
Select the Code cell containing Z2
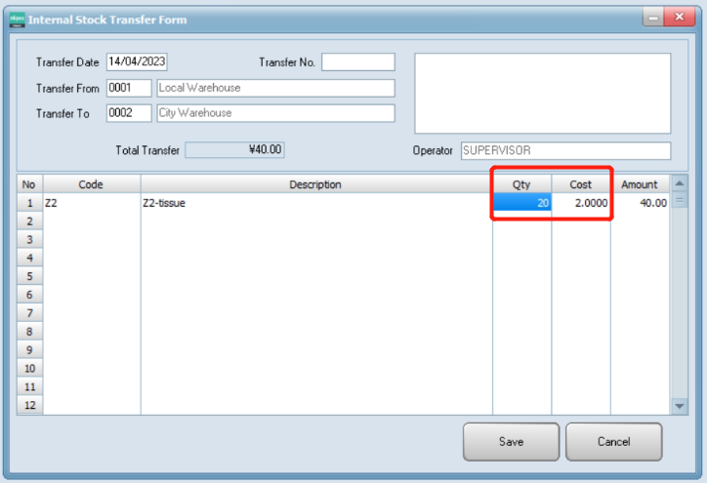point(92,203)
